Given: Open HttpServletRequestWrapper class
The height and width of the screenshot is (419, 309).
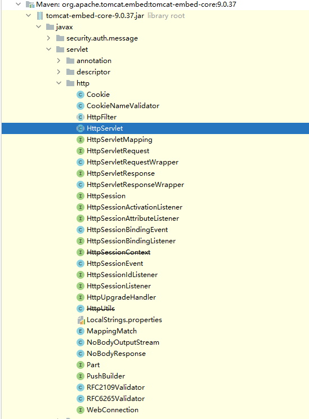Looking at the screenshot, I should click(x=132, y=162).
